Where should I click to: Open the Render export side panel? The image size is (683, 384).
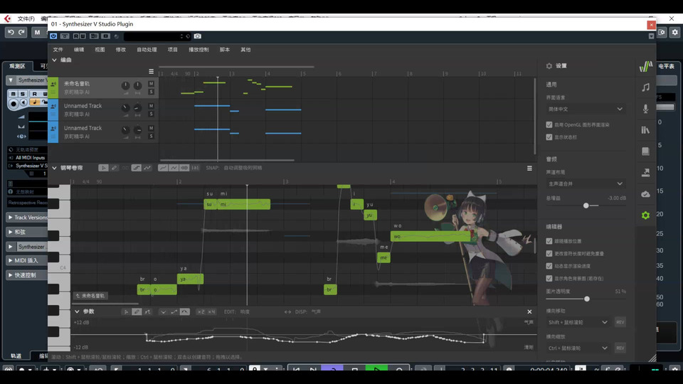point(645,172)
